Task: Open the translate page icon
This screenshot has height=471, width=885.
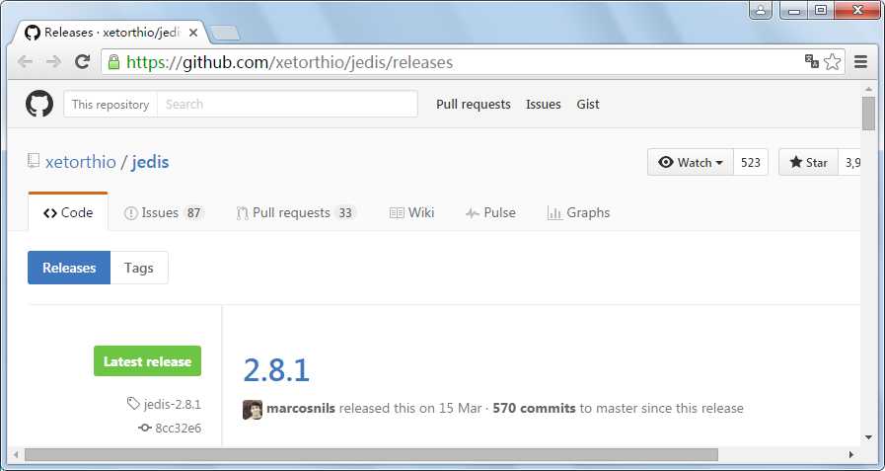Action: coord(812,61)
